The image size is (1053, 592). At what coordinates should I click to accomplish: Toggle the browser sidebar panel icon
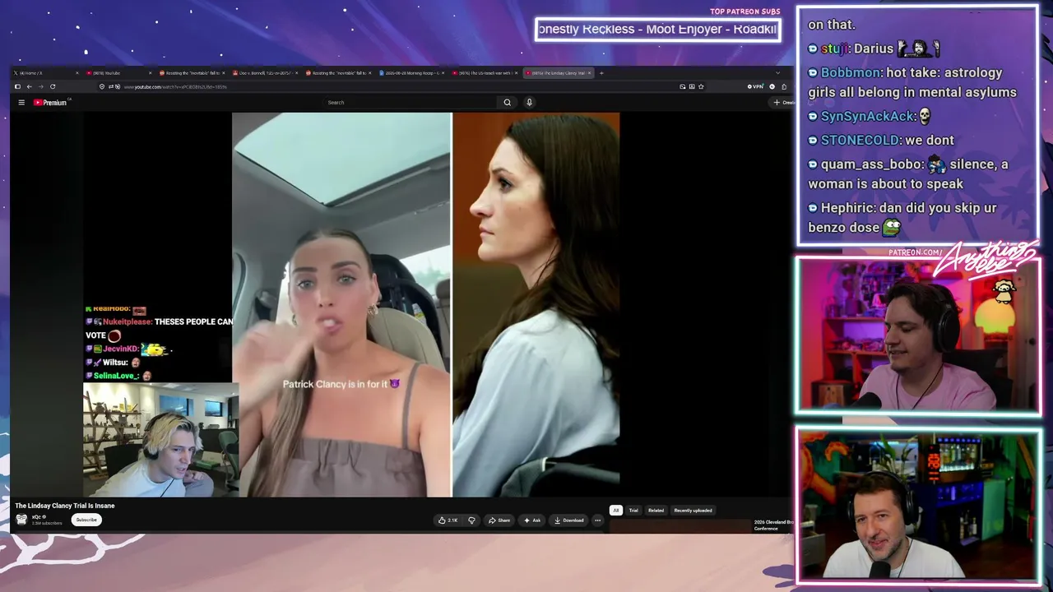(17, 86)
